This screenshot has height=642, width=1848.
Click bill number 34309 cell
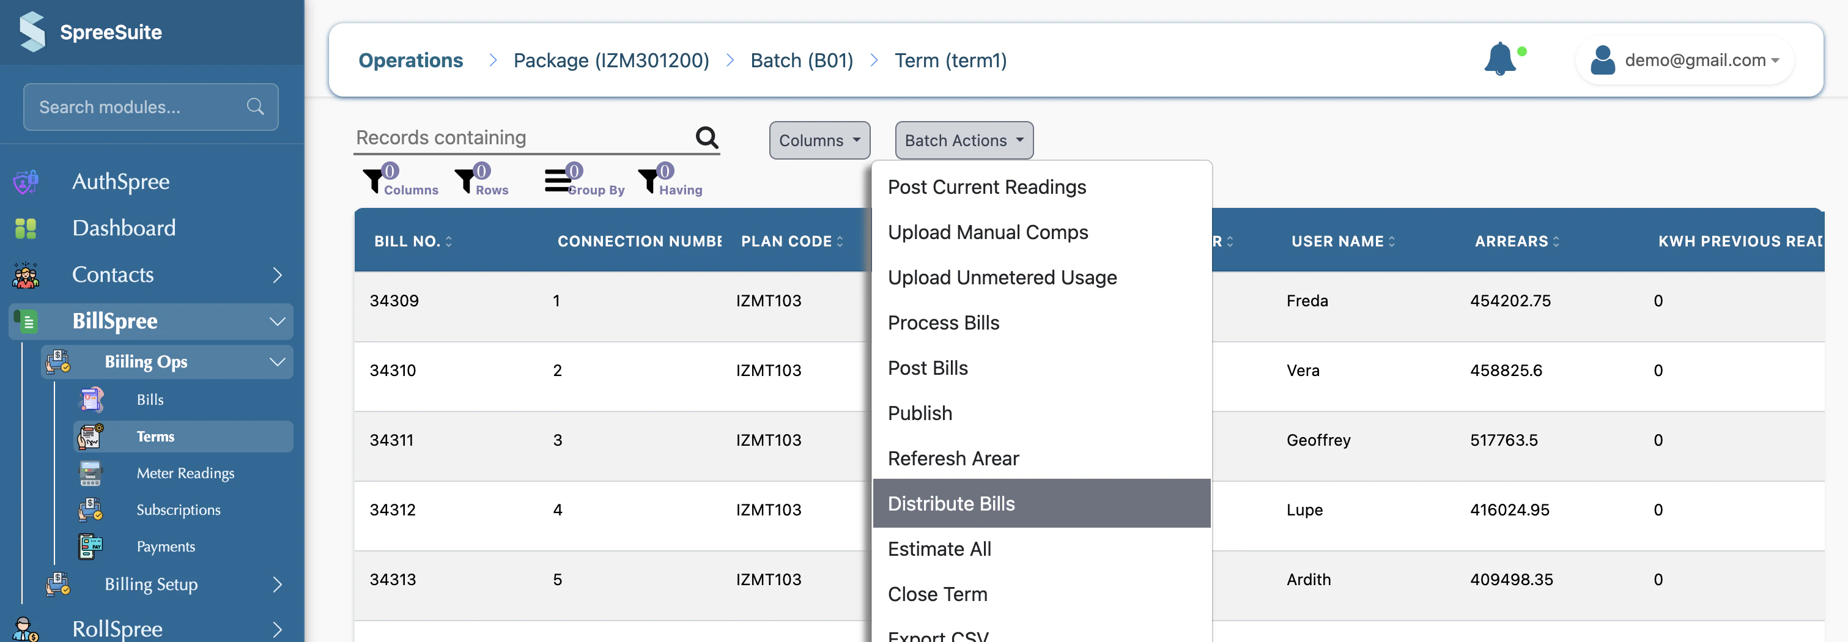click(x=394, y=301)
